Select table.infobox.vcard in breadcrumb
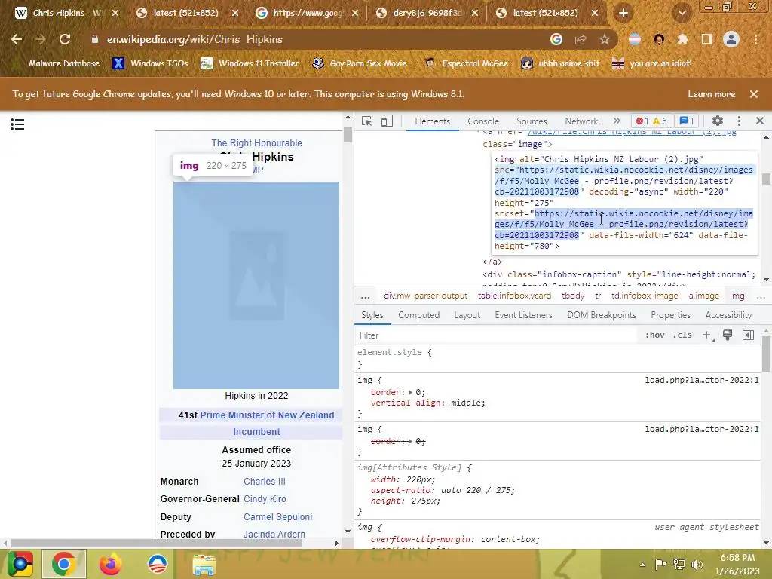 (x=514, y=296)
